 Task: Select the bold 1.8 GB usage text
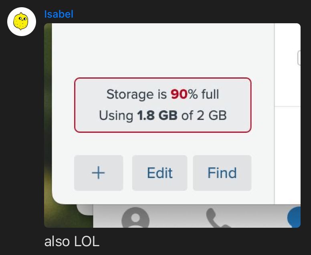(157, 115)
